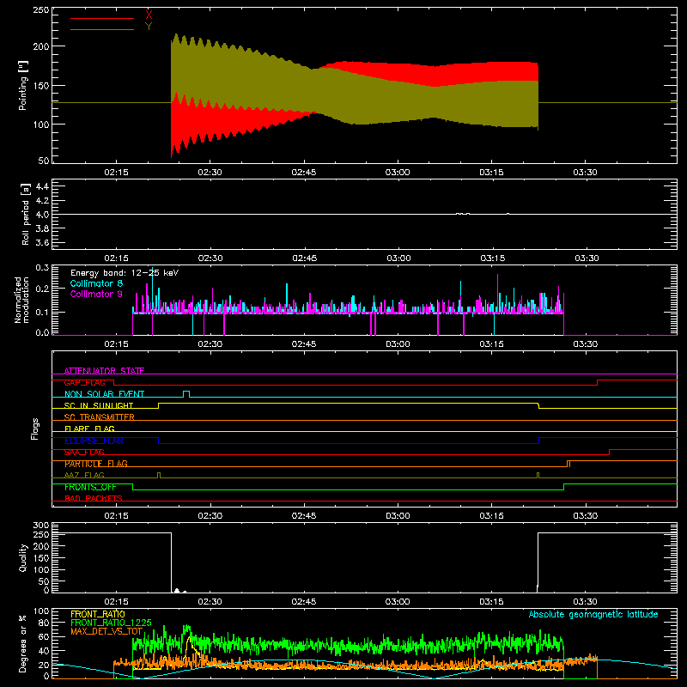Image resolution: width=687 pixels, height=687 pixels.
Task: Select the Y legend label
Action: [149, 27]
